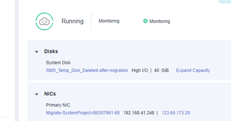231x121 pixels.
Task: Click the System Disk label
Action: click(x=58, y=63)
